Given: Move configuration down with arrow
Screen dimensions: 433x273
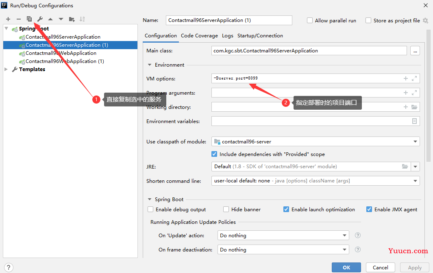Looking at the screenshot, I should coord(61,19).
